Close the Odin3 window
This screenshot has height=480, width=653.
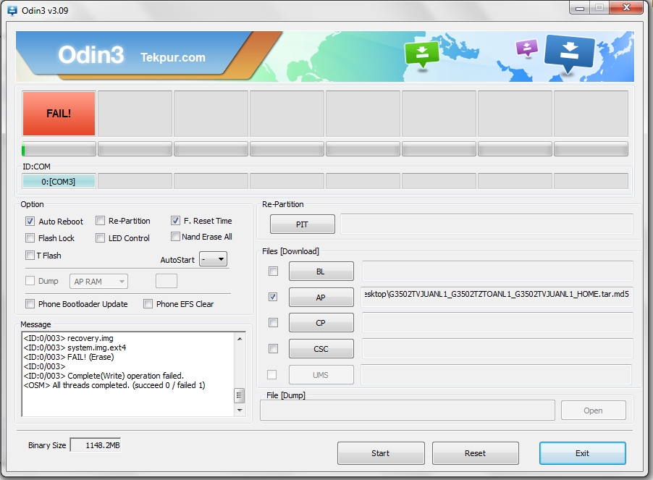[626, 7]
